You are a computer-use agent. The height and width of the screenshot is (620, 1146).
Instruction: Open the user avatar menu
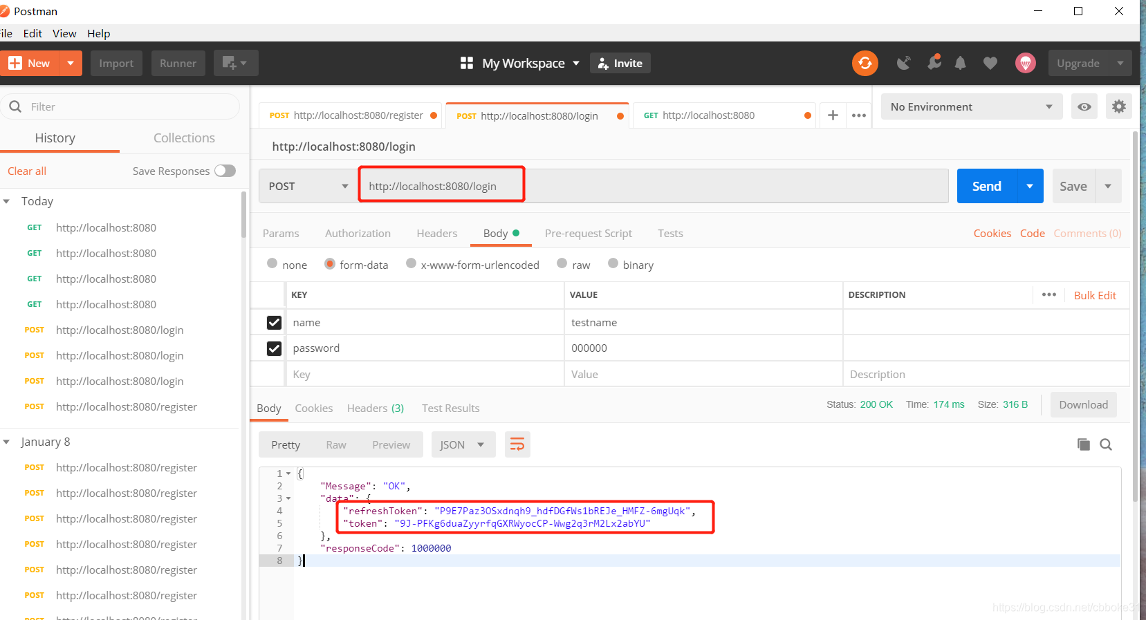click(1025, 63)
